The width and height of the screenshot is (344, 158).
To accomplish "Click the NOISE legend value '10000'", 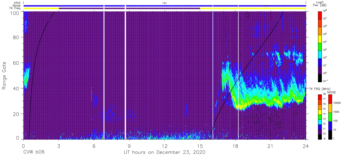I will tap(336, 103).
